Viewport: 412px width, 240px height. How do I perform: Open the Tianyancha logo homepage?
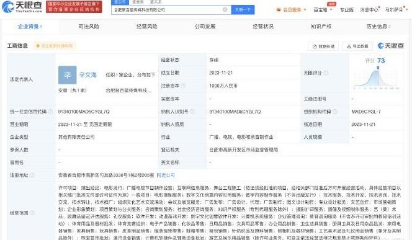22,7
